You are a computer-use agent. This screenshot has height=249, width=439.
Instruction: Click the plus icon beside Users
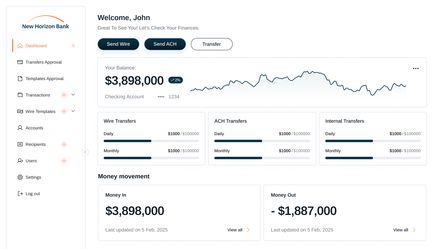point(64,160)
